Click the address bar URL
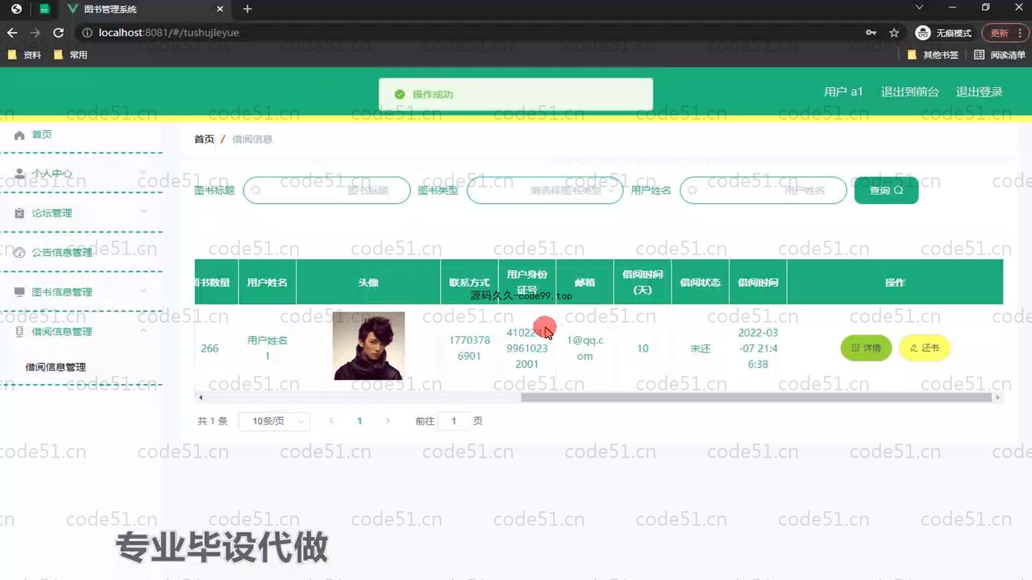 pos(169,33)
